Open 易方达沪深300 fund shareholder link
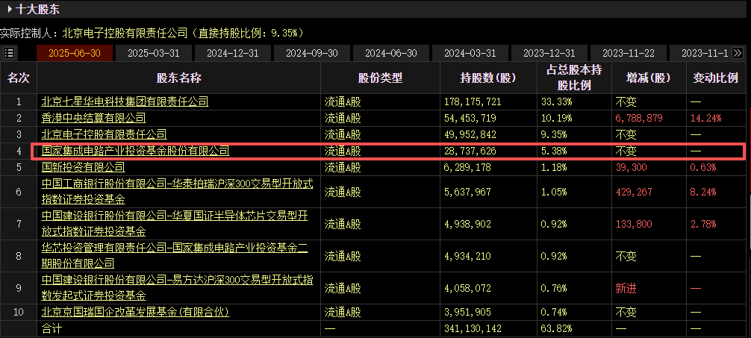This screenshot has width=751, height=338. point(177,288)
